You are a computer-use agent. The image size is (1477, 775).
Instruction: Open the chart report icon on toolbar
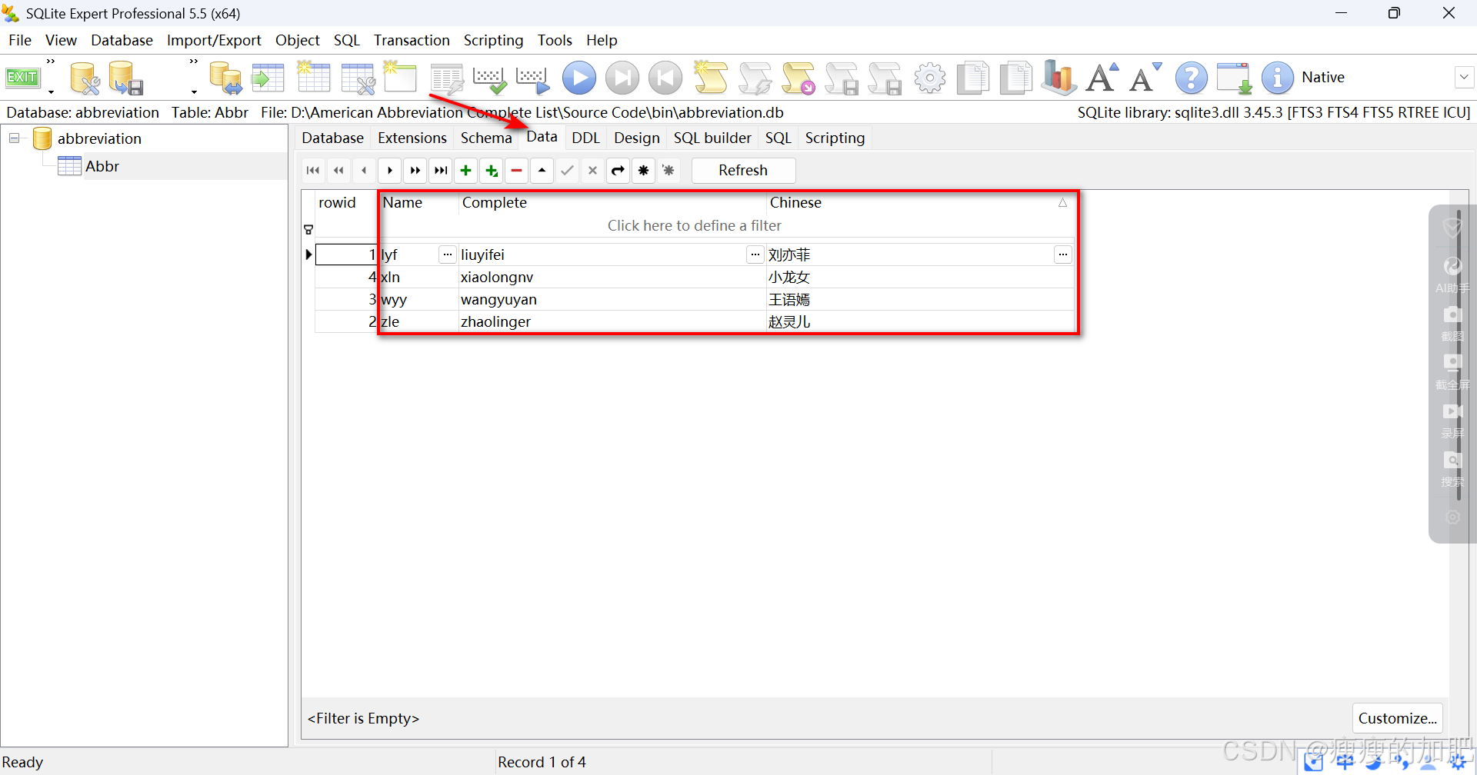coord(1058,77)
